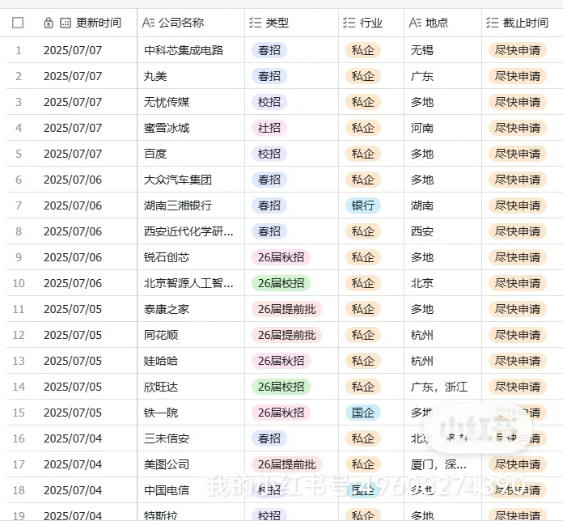563x525 pixels.
Task: Select the 西安近代化学研... company cell
Action: pos(191,231)
